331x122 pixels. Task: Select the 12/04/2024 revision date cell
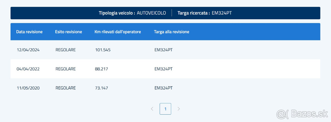coord(28,50)
